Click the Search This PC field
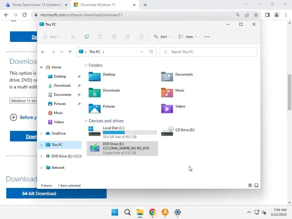The width and height of the screenshot is (292, 219). pos(208,52)
